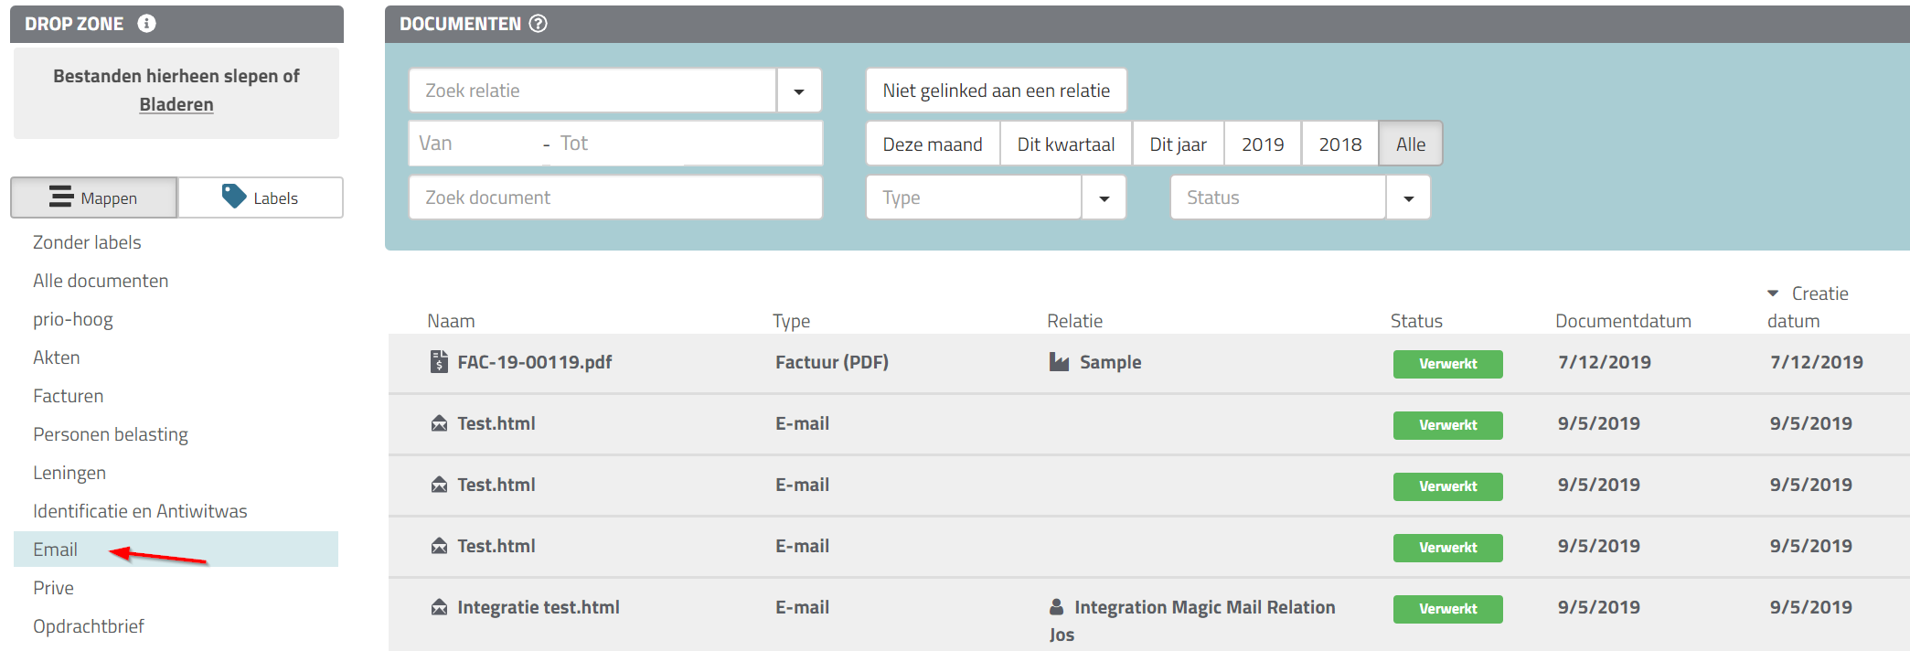Select the Leningen folder
The image size is (1910, 651).
[69, 473]
